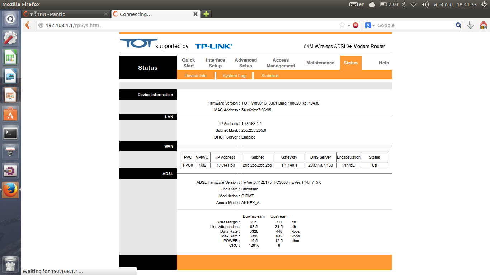Stop page loading with the red X

click(x=355, y=25)
